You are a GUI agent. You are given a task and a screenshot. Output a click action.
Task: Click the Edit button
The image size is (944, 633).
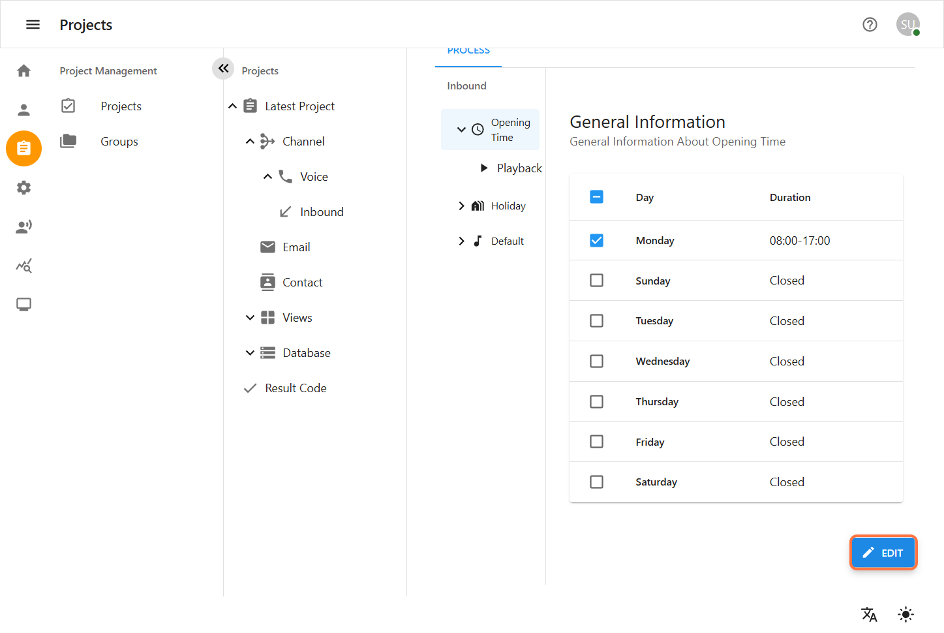pos(883,553)
